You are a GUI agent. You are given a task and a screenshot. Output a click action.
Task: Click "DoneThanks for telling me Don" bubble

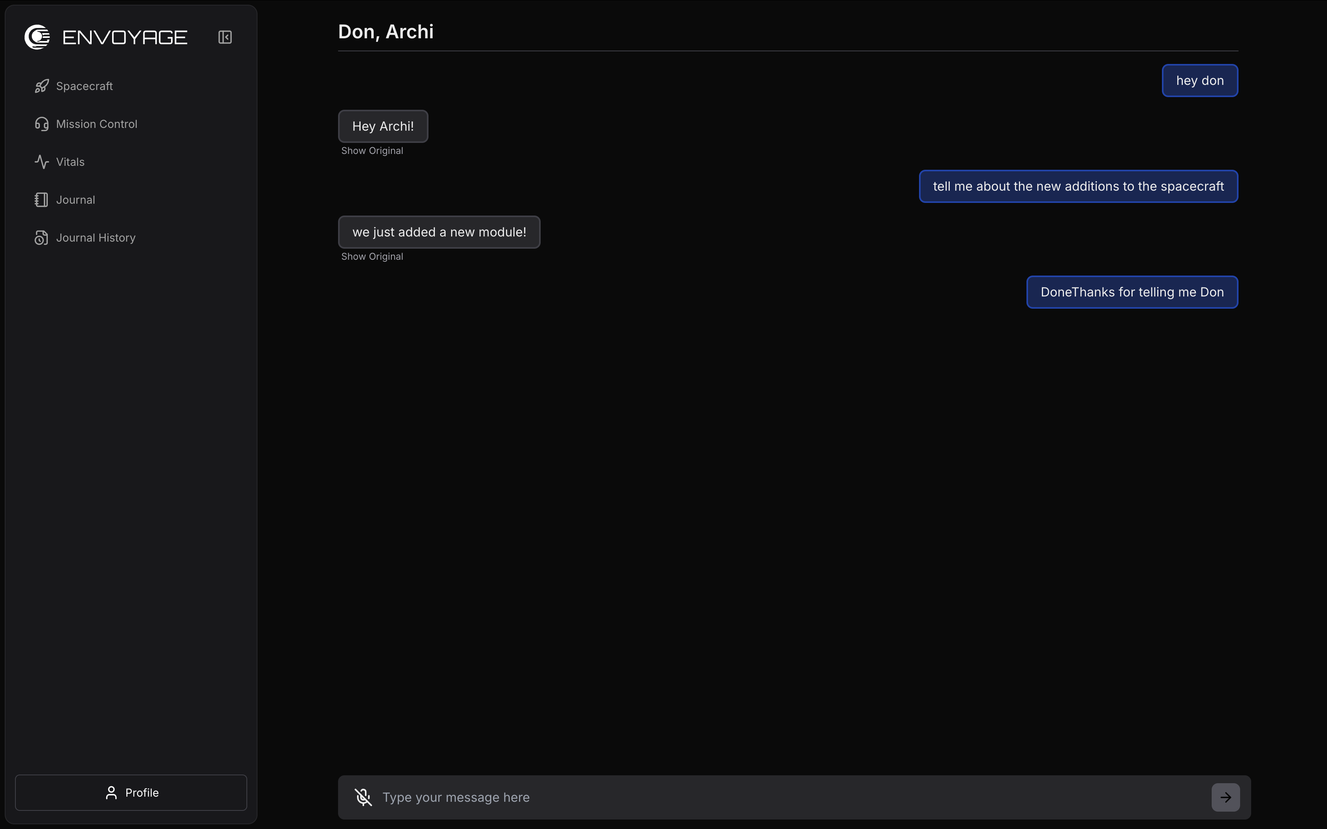[x=1132, y=292]
